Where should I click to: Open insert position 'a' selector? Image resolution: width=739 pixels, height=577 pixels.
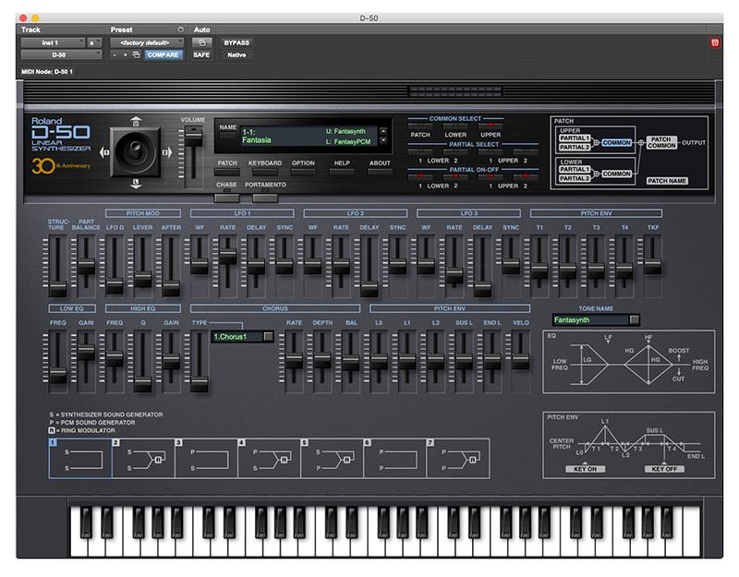pyautogui.click(x=94, y=42)
